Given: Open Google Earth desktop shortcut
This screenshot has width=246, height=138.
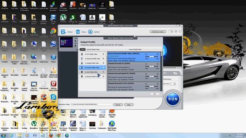Looking at the screenshot, I should click(53, 45).
